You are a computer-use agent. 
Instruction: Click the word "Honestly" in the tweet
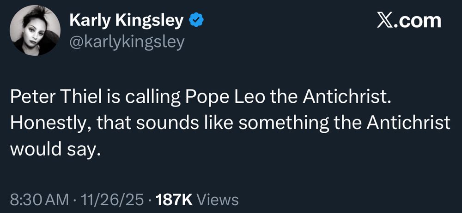click(x=45, y=124)
